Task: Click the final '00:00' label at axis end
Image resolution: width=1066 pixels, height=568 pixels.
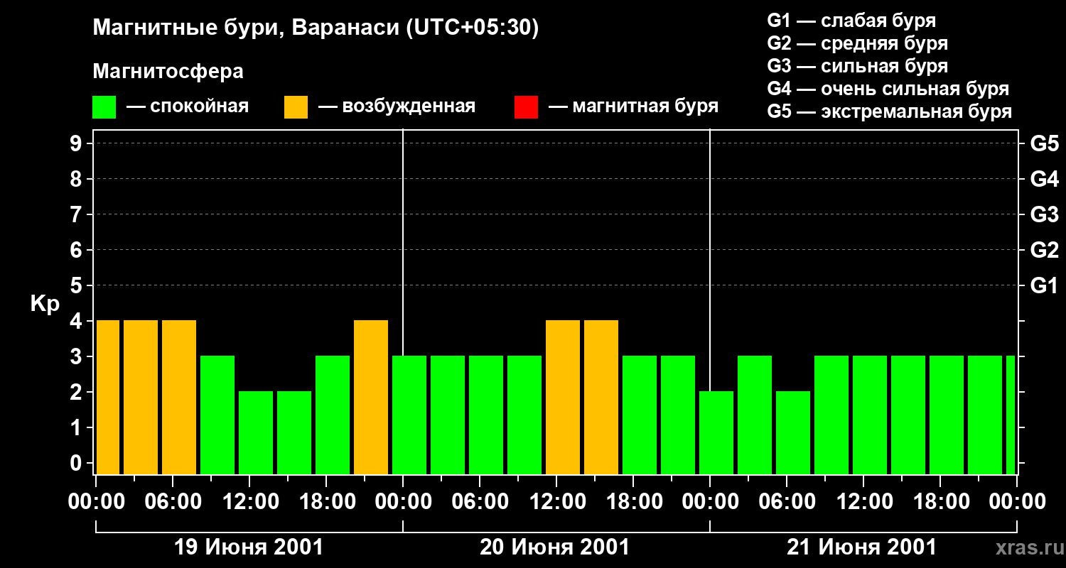Action: pos(1017,501)
